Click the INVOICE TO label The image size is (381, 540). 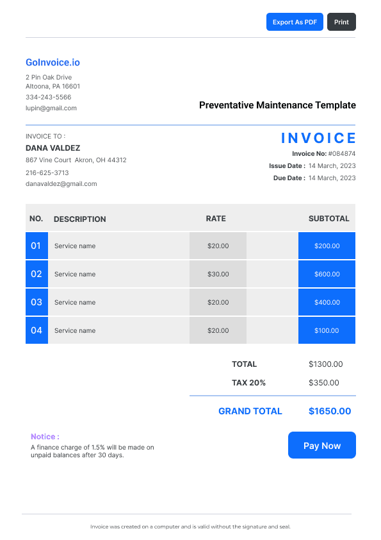coord(45,137)
